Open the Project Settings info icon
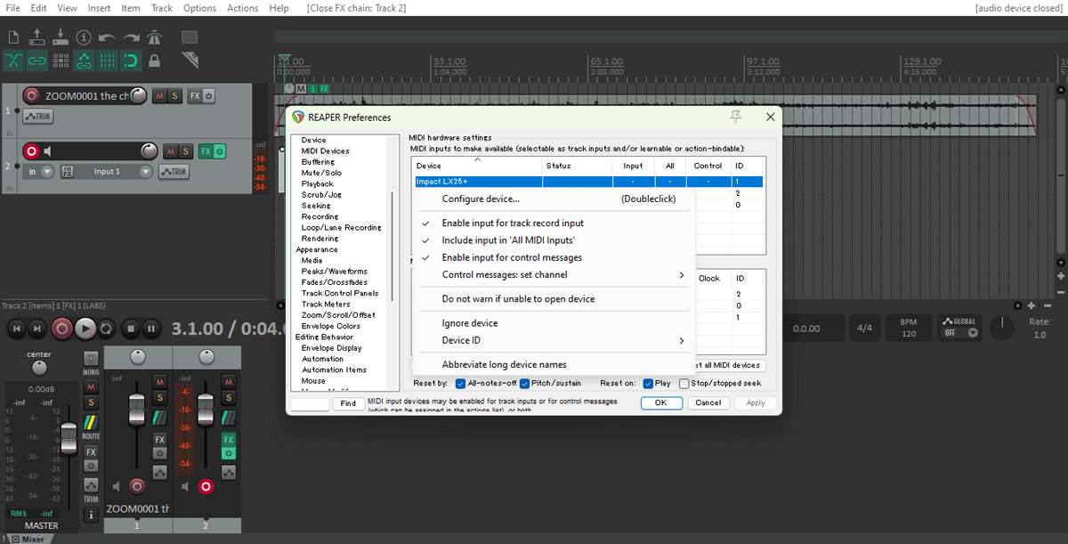 tap(84, 37)
